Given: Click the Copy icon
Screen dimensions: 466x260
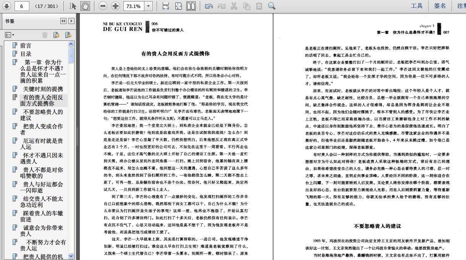Looking at the screenshot, I should point(246,6).
